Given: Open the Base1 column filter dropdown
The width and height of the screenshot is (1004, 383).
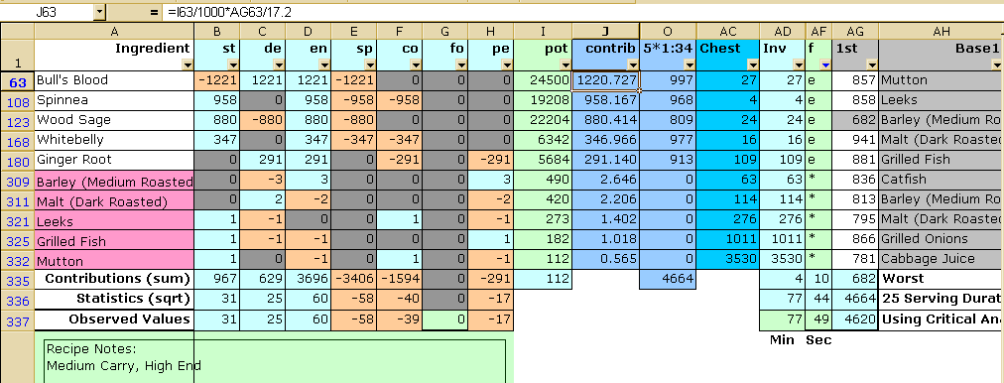Looking at the screenshot, I should click(x=996, y=64).
